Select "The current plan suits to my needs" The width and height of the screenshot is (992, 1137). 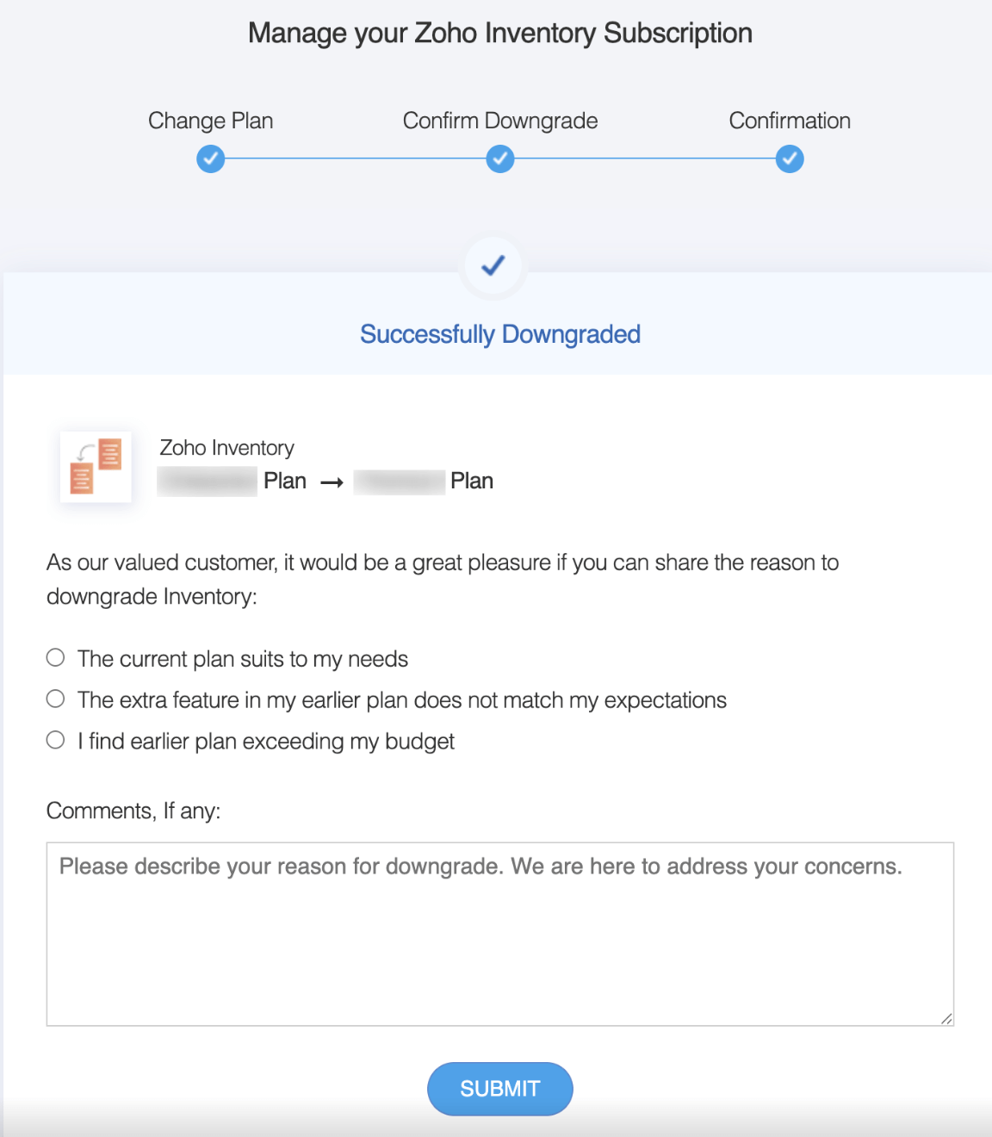56,658
